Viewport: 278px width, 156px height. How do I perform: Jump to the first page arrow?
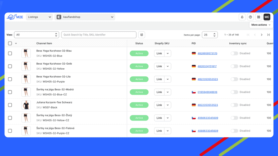(x=248, y=35)
